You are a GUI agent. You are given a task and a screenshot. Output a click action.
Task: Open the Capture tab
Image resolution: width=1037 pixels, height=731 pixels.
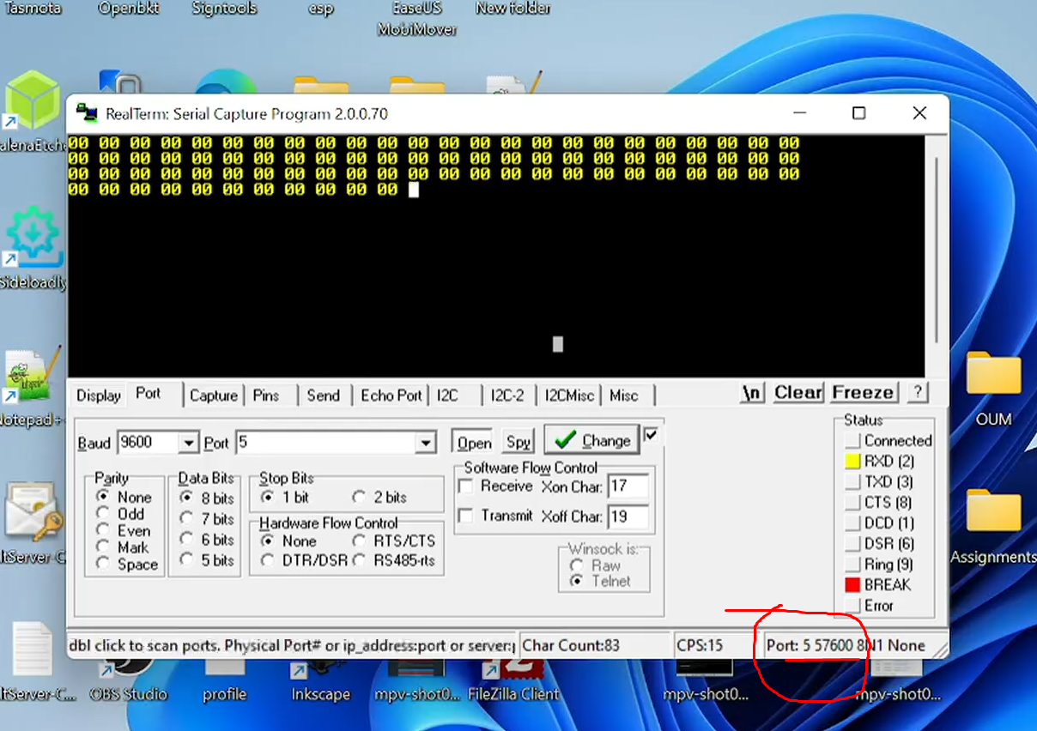[214, 396]
